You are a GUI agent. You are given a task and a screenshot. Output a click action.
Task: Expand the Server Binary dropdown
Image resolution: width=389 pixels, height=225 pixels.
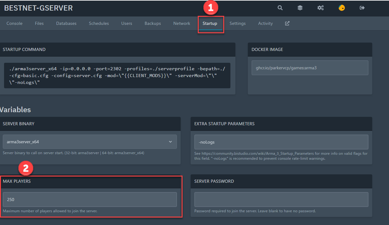[90, 142]
